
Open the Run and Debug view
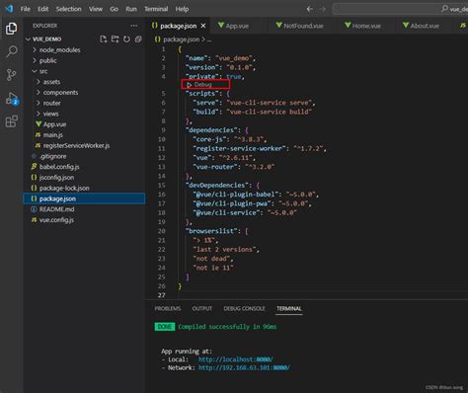pyautogui.click(x=12, y=99)
